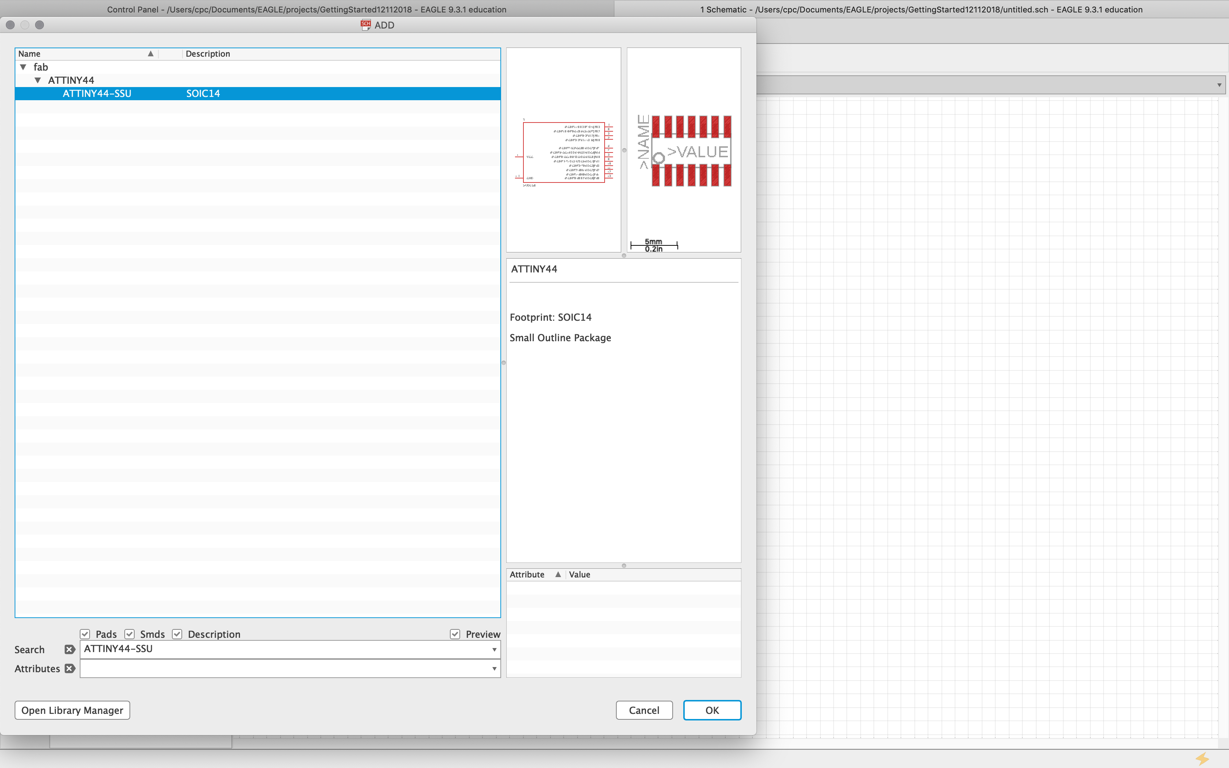This screenshot has width=1229, height=768.
Task: Click the Name column sort arrow
Action: click(150, 54)
